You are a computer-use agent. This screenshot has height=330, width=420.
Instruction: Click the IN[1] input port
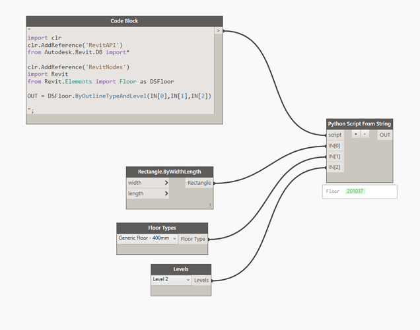tap(335, 156)
